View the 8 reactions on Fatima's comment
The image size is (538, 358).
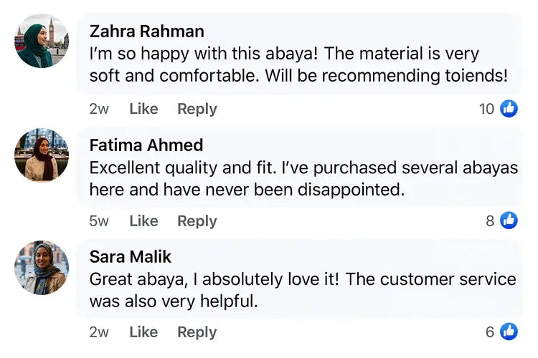(x=490, y=221)
